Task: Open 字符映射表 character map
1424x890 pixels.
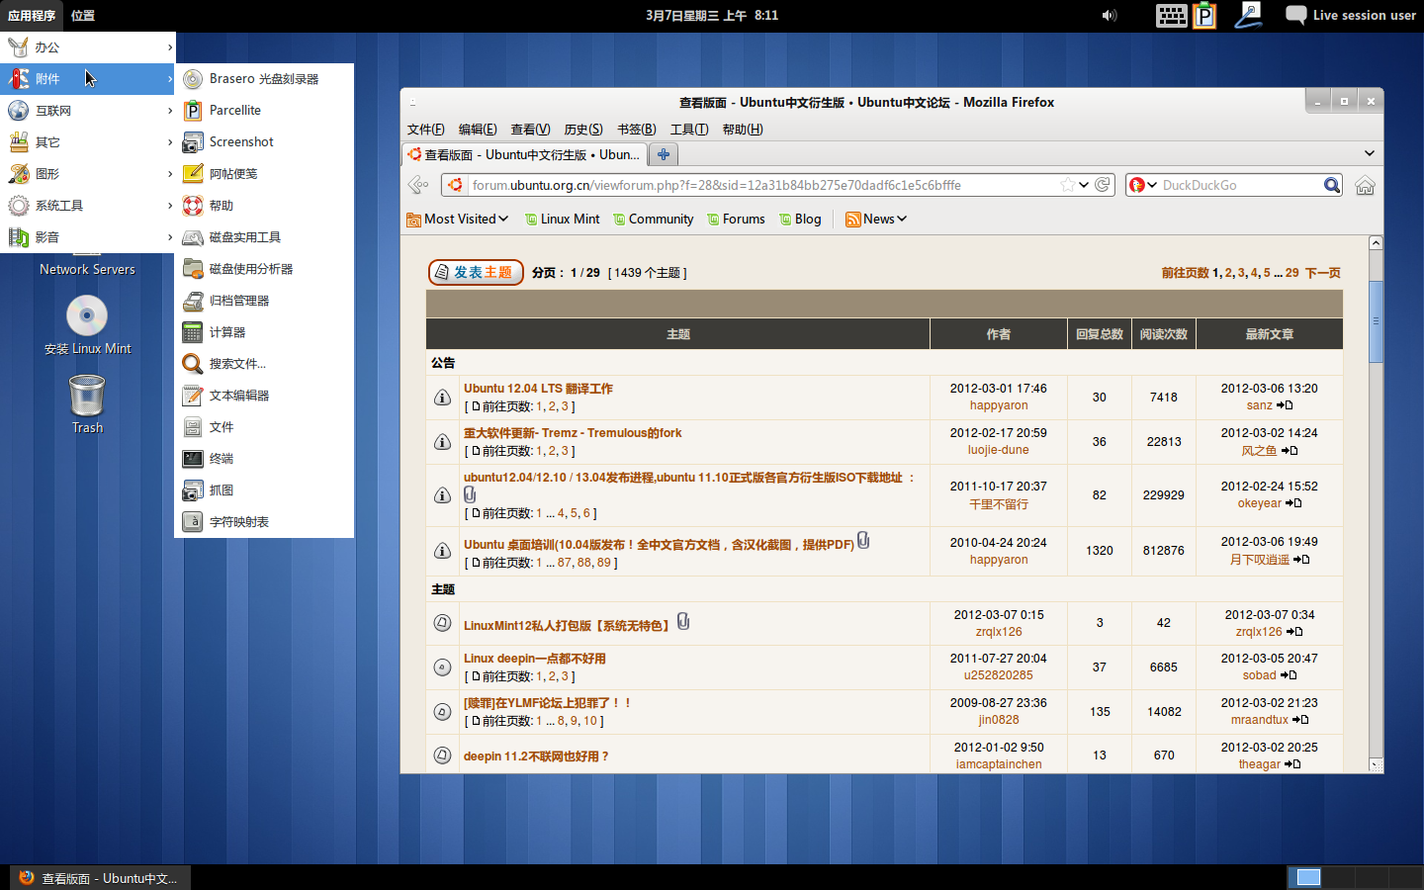Action: click(x=264, y=522)
